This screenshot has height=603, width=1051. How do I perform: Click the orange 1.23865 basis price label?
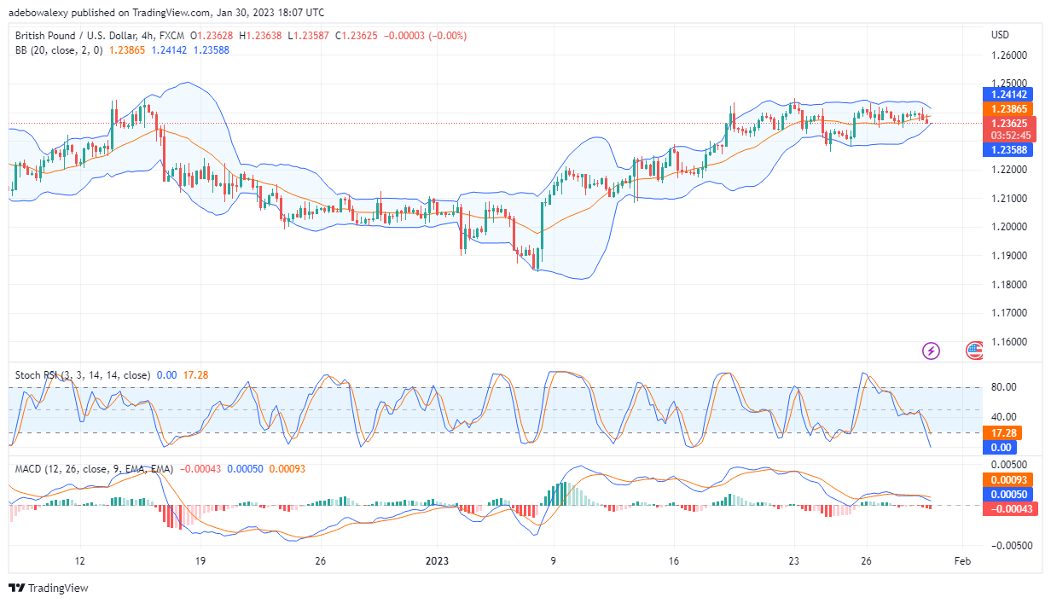1008,109
